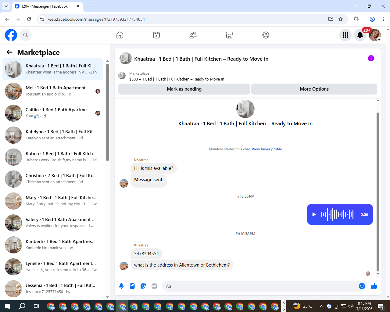390x312 pixels.
Task: Click the message '3478304554'
Action: (146, 253)
